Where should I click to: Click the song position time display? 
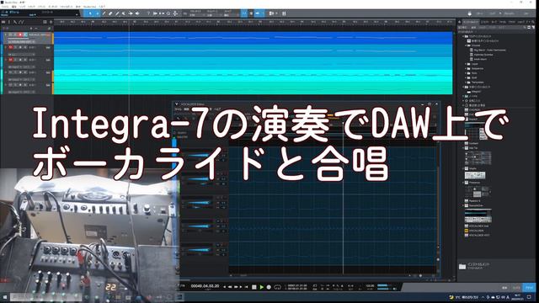[205, 286]
